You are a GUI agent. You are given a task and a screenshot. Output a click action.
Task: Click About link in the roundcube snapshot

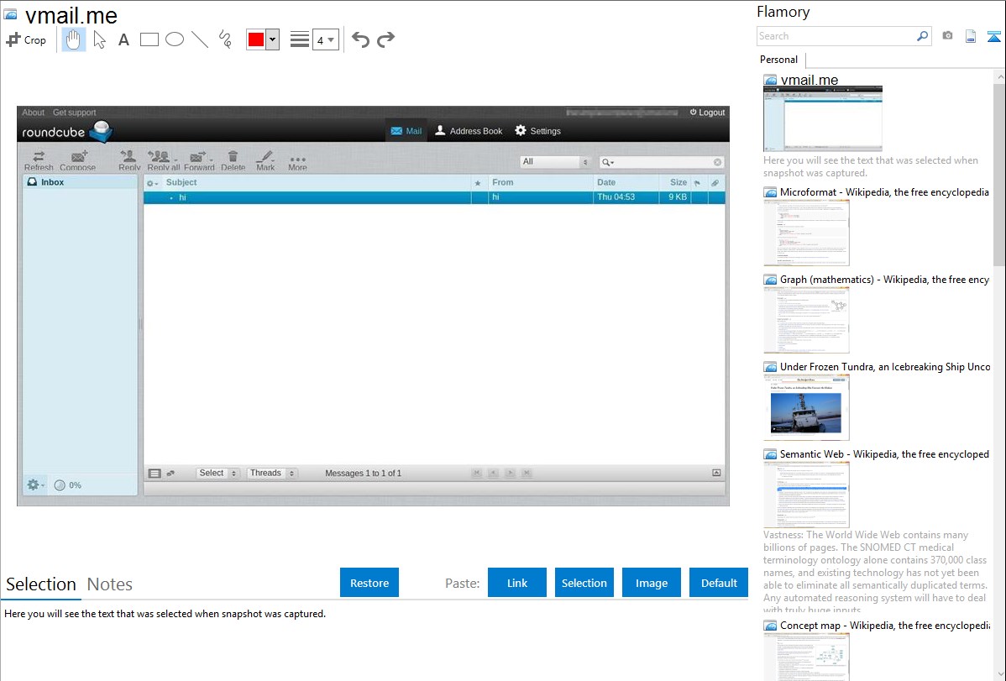click(34, 113)
